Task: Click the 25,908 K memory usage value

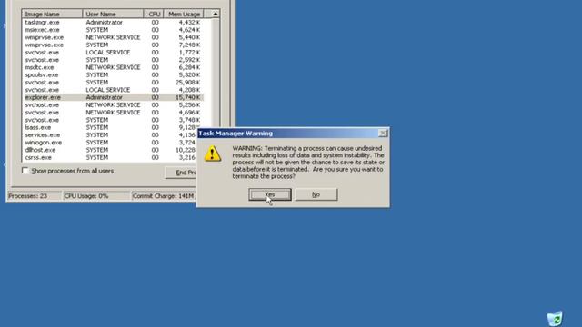Action: (188, 83)
